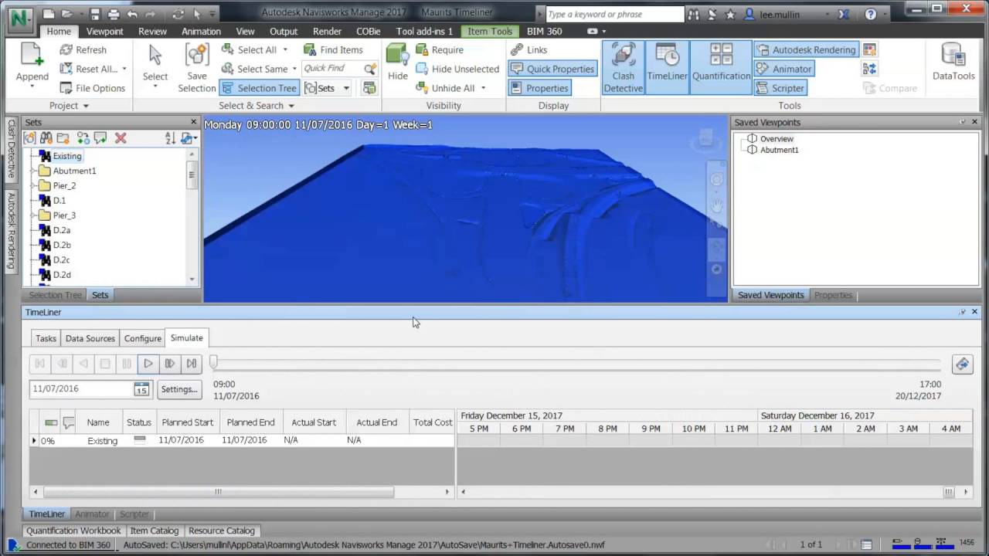The height and width of the screenshot is (556, 989).
Task: Open DataTools
Action: 953,62
